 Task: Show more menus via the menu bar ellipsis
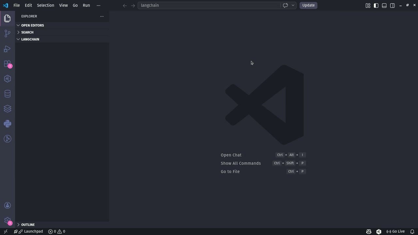point(98,5)
